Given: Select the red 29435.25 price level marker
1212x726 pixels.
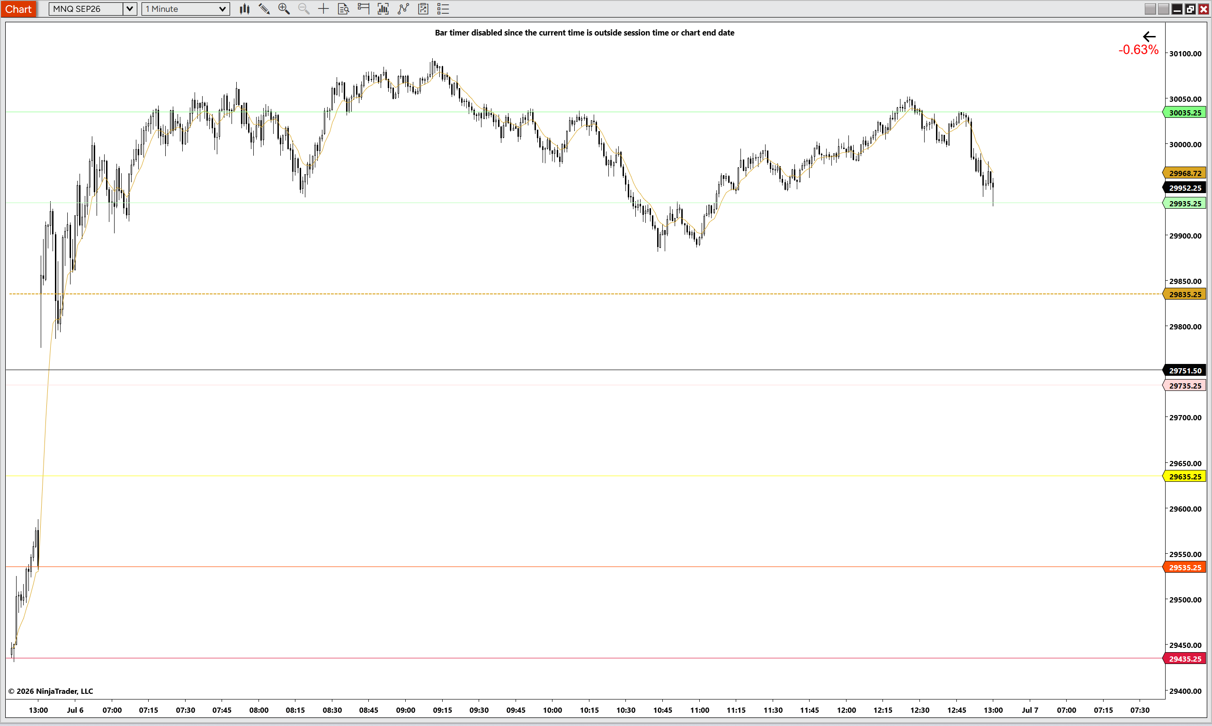Looking at the screenshot, I should (1185, 659).
